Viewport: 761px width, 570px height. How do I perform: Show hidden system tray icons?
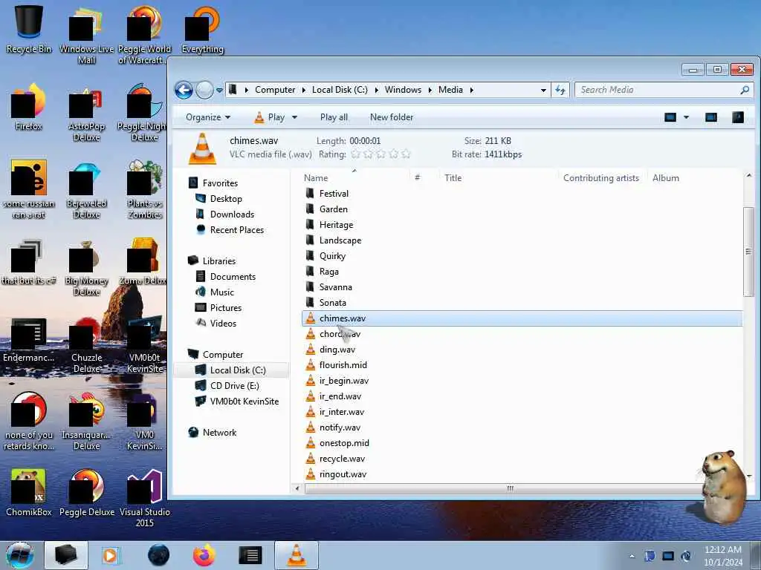tap(632, 556)
